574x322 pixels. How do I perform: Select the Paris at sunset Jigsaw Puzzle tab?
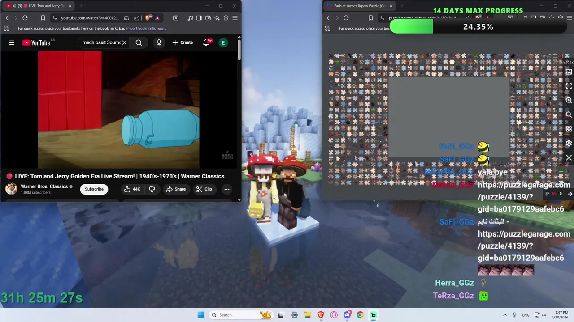[360, 6]
